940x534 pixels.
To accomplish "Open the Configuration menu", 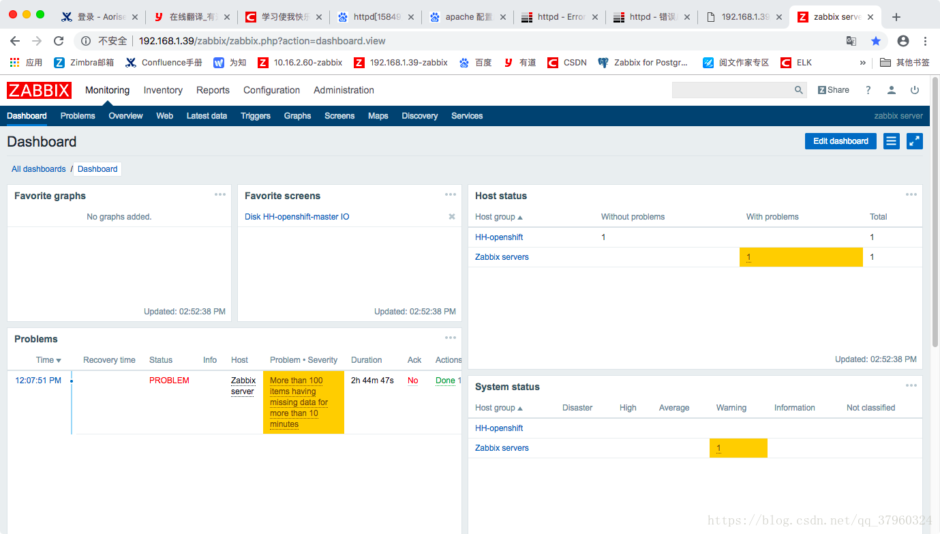I will coord(271,90).
